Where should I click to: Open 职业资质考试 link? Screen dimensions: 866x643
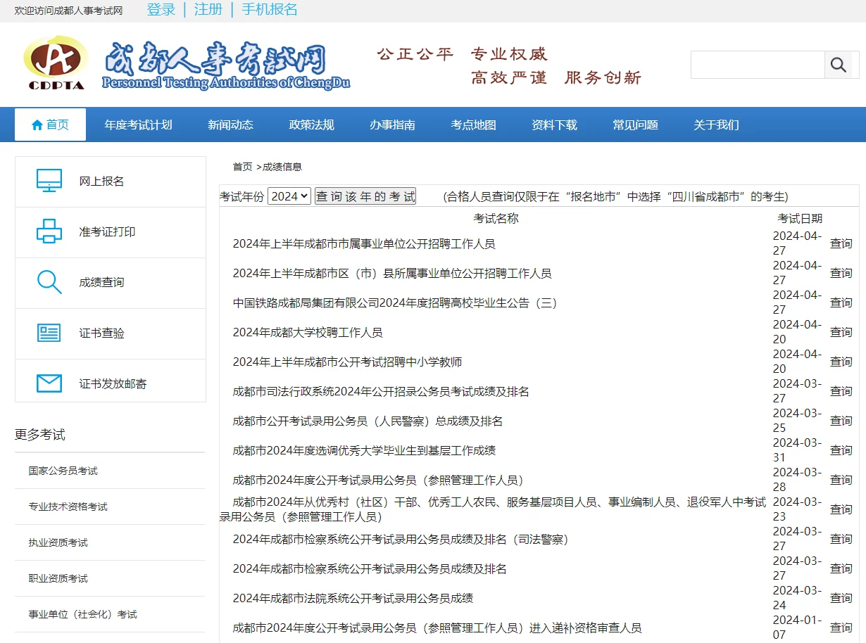[x=58, y=578]
